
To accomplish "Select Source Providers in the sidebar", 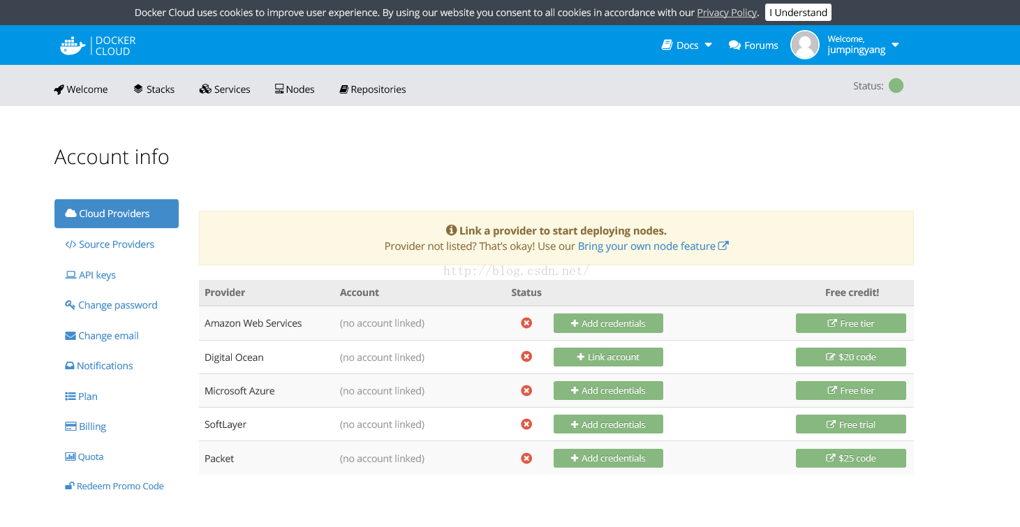I will (x=110, y=244).
